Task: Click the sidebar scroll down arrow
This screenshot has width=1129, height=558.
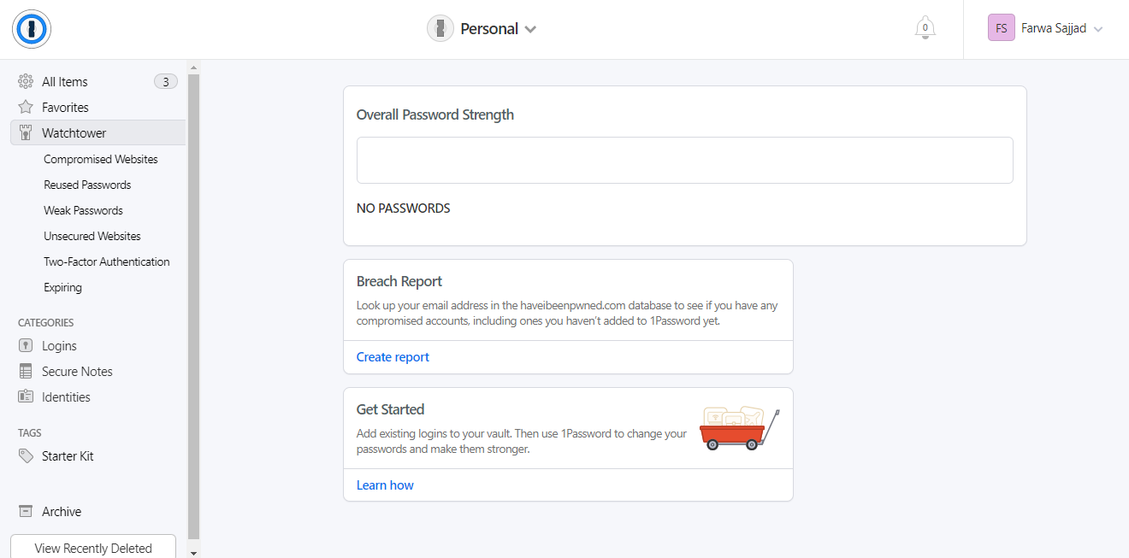Action: tap(193, 552)
